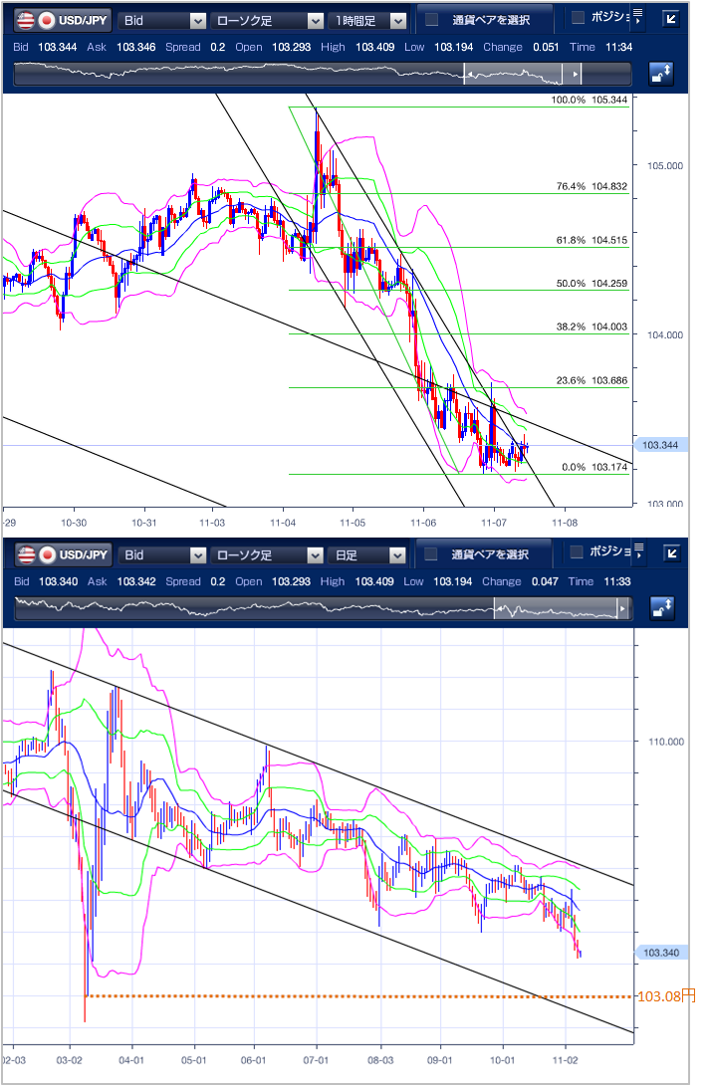Click left handle of top navigator range slider
This screenshot has height=1086, width=711.
coord(470,75)
